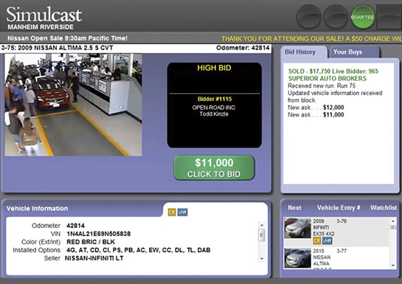Click the yellow Thank You scrolling marquee message
The image size is (402, 284).
311,38
